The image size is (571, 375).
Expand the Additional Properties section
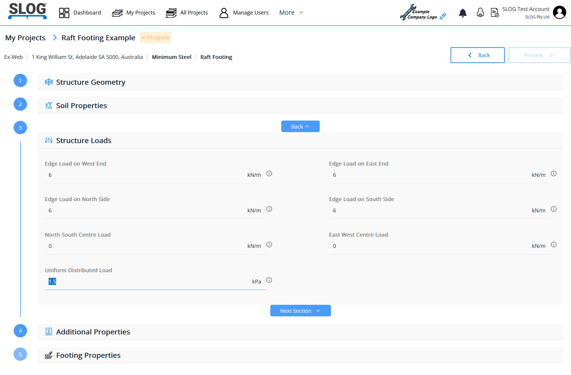(x=93, y=332)
